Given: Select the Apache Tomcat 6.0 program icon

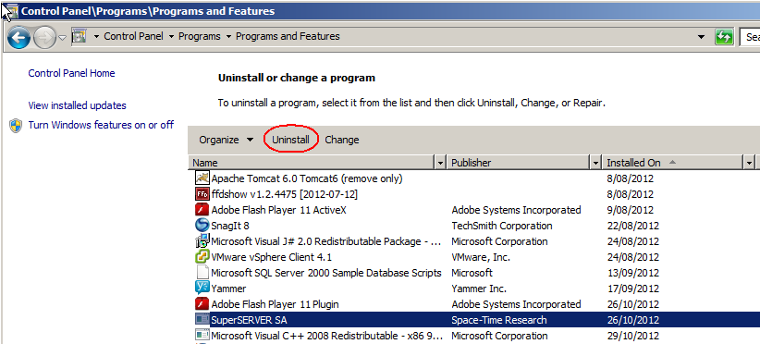Looking at the screenshot, I should tap(202, 178).
